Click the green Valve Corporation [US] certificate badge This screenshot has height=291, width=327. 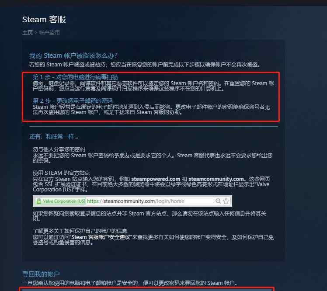coord(61,201)
